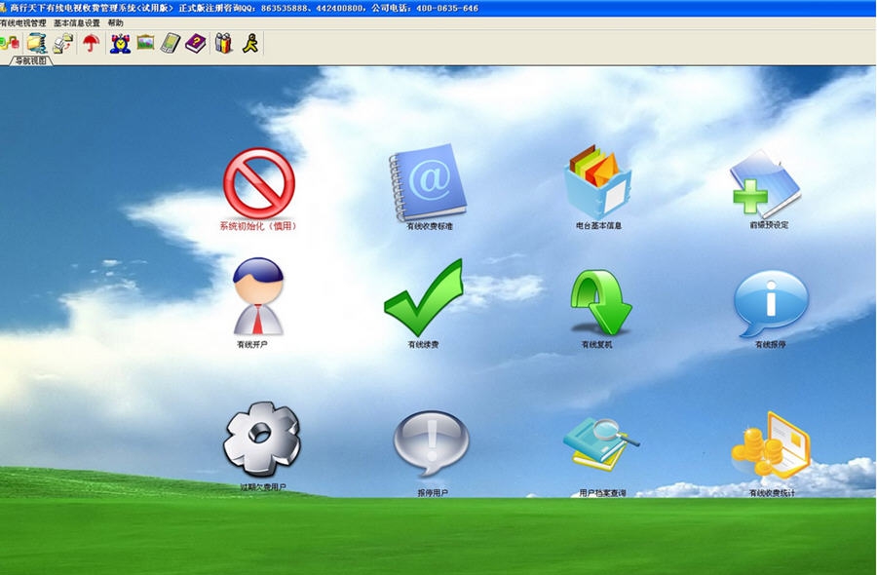Open the 基本信息设置 menu

(x=77, y=22)
